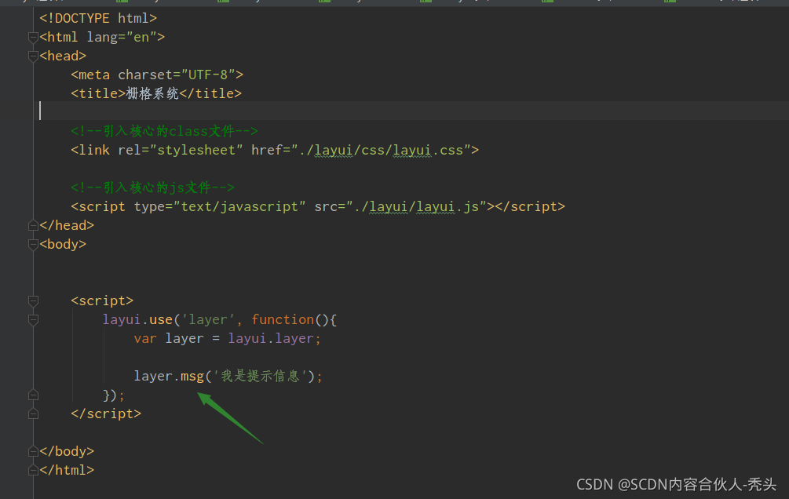Screen dimensions: 789x499
Task: Click the fold end marker beside </body>
Action: [33, 451]
